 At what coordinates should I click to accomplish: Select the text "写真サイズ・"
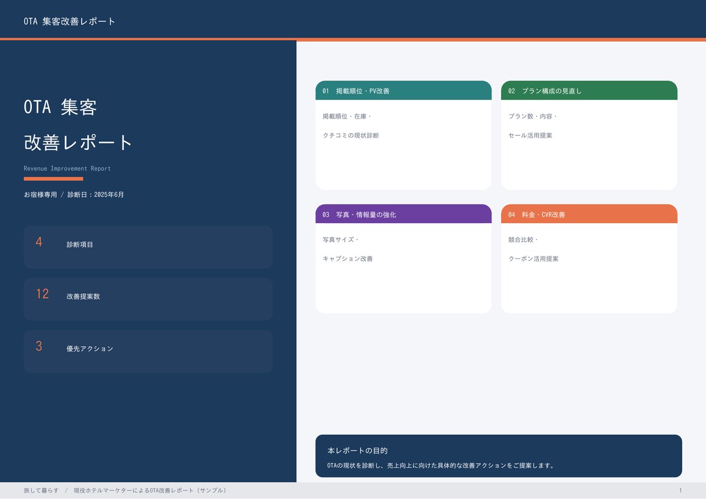341,239
